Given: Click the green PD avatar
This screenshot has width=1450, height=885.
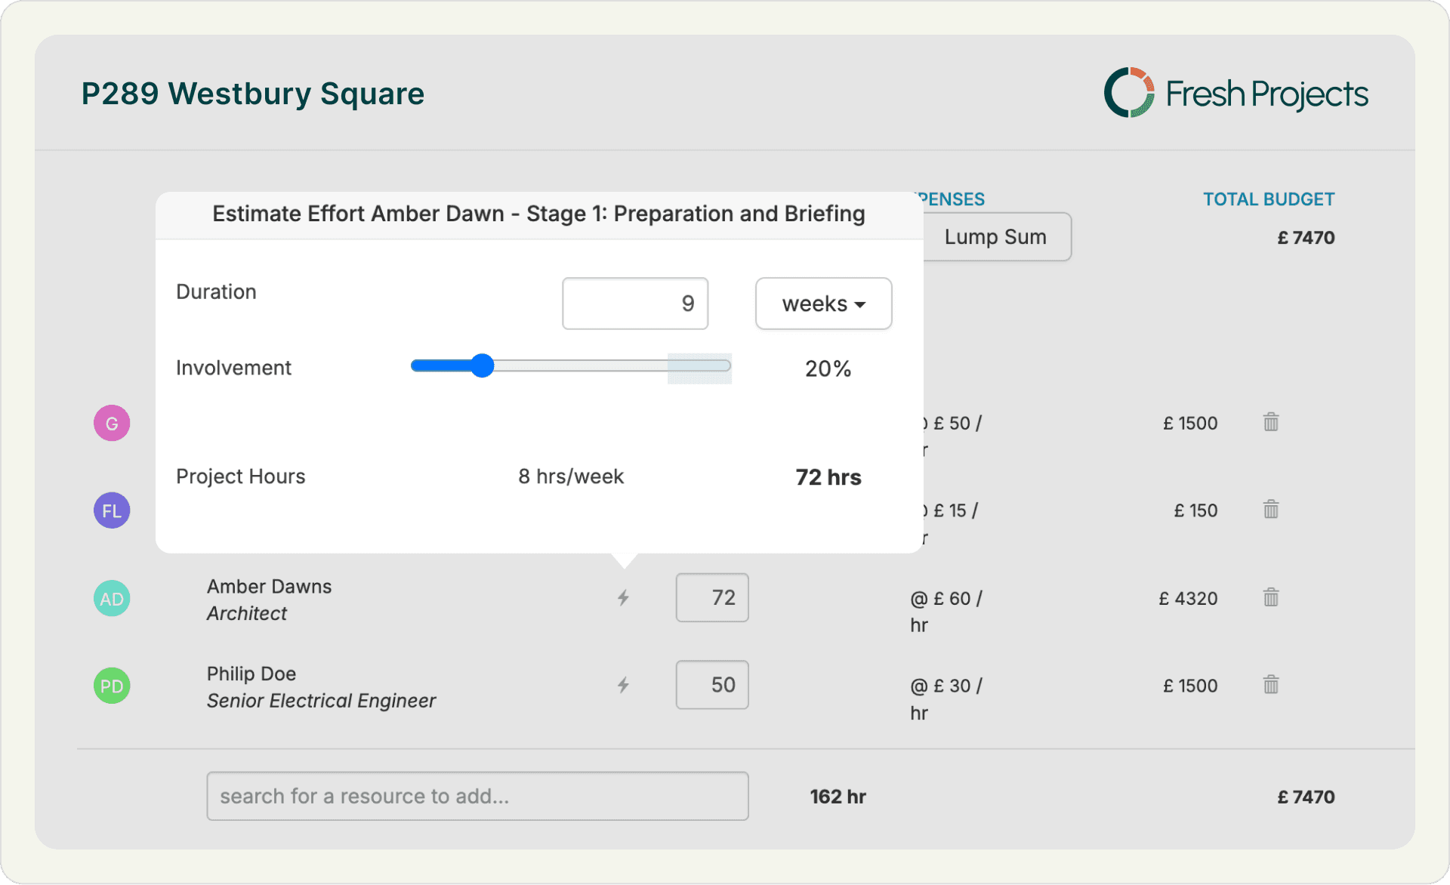Looking at the screenshot, I should (x=112, y=686).
